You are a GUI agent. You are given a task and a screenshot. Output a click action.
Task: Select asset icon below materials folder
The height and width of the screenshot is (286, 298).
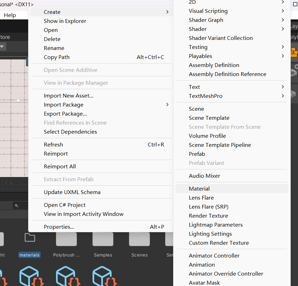(31, 276)
